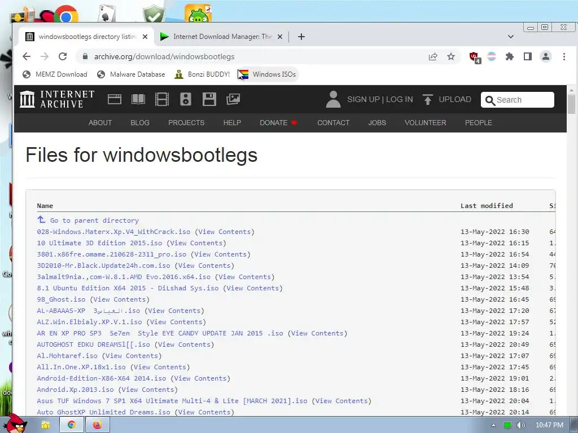Open Al.Mohtaref.iso file link
This screenshot has height=433, width=578.
(x=67, y=356)
